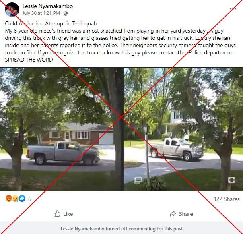Viewport: 243px width, 234px height.
Task: View the 122 Shares list
Action: click(x=227, y=199)
